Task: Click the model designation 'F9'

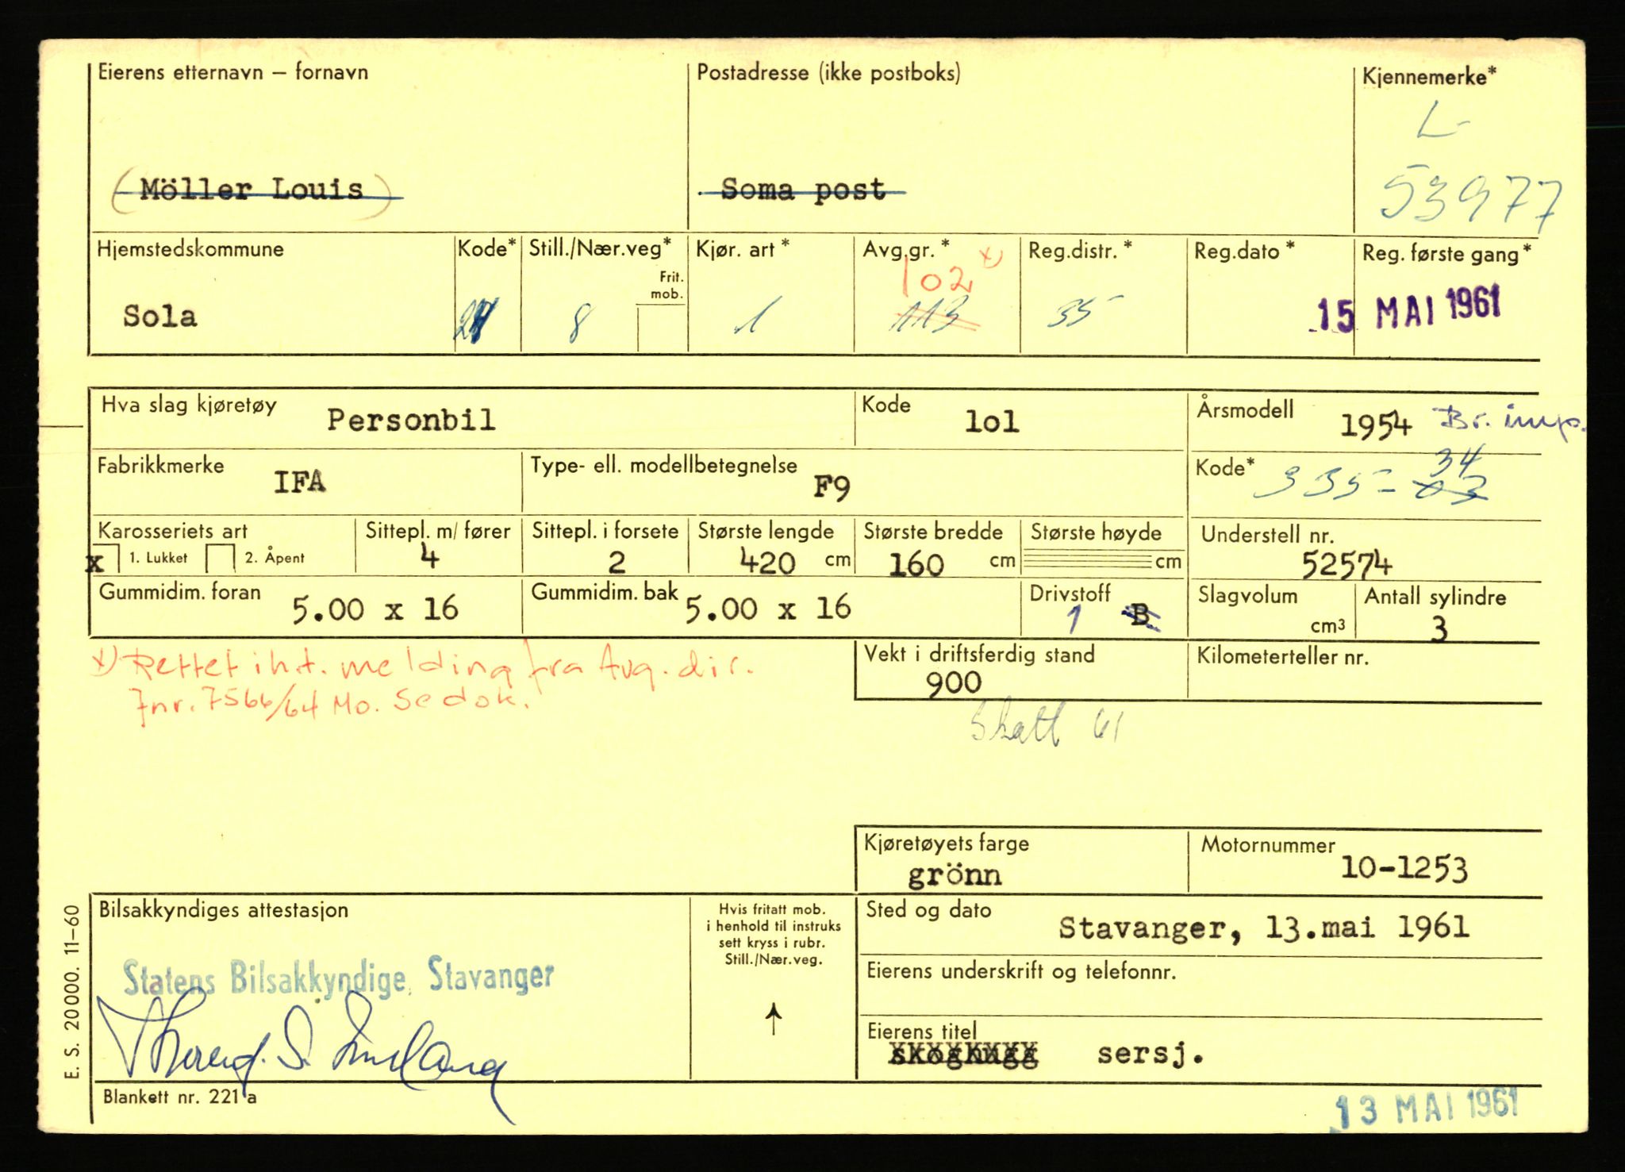Action: click(x=832, y=487)
